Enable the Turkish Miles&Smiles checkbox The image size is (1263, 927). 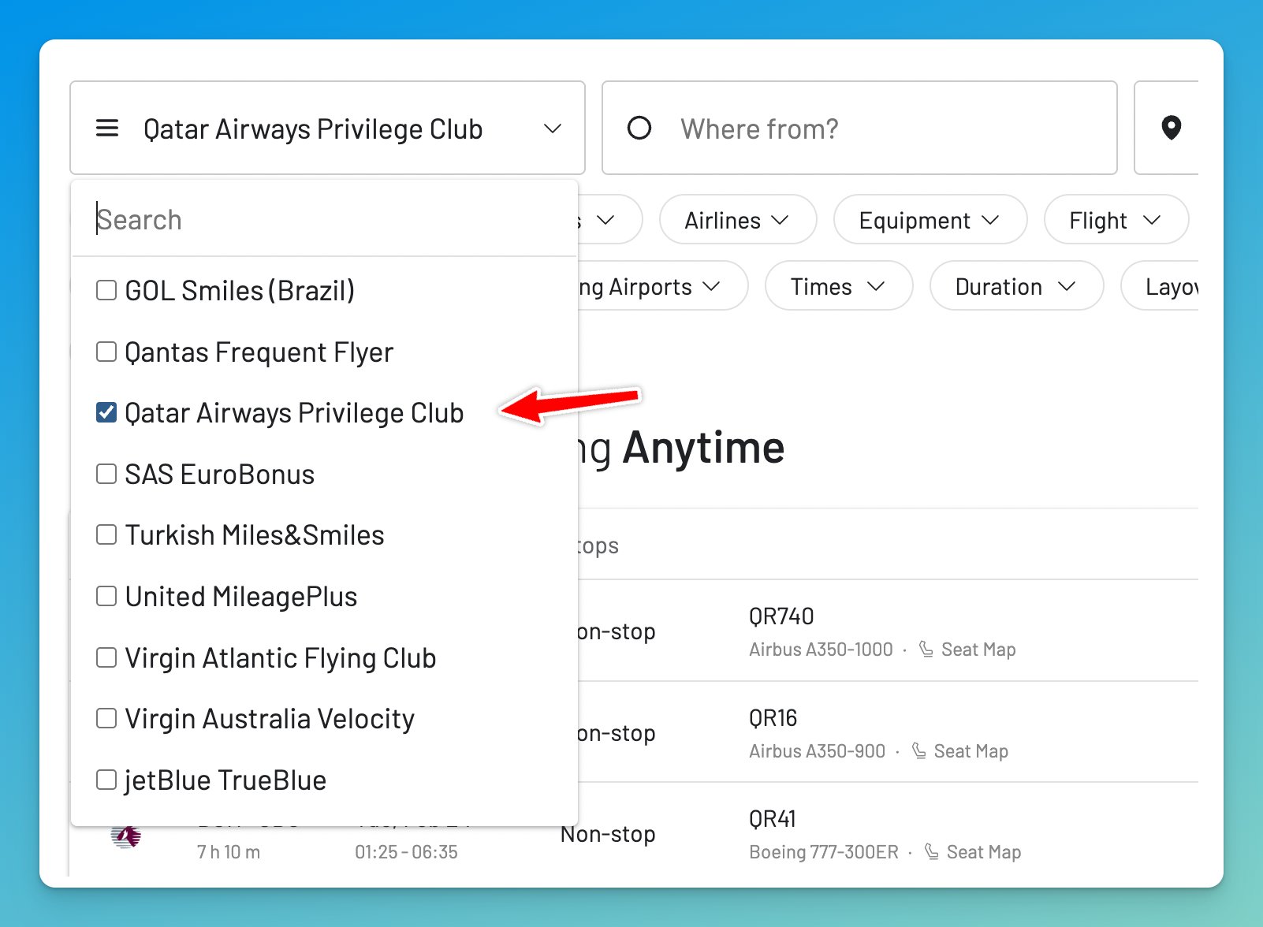(x=106, y=534)
